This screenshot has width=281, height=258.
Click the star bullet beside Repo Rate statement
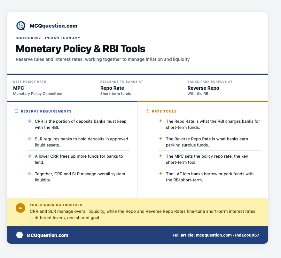coord(160,121)
